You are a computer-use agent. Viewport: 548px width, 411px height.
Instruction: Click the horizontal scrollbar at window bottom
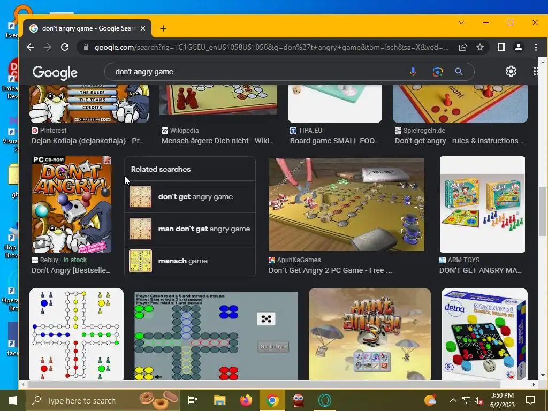point(264,384)
